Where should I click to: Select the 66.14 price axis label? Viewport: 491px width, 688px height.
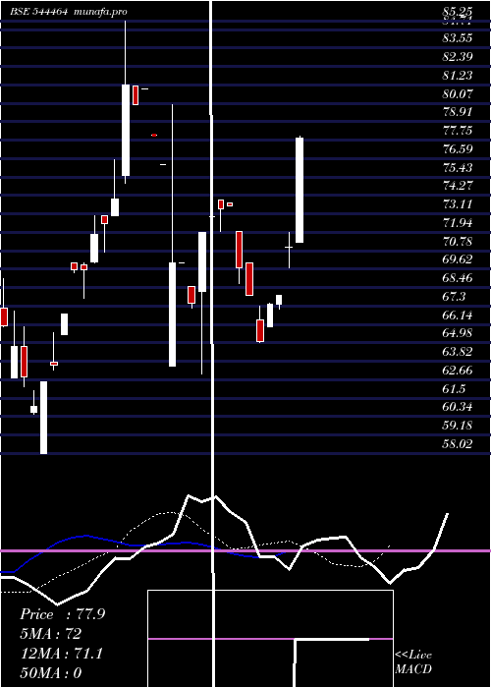pos(458,315)
